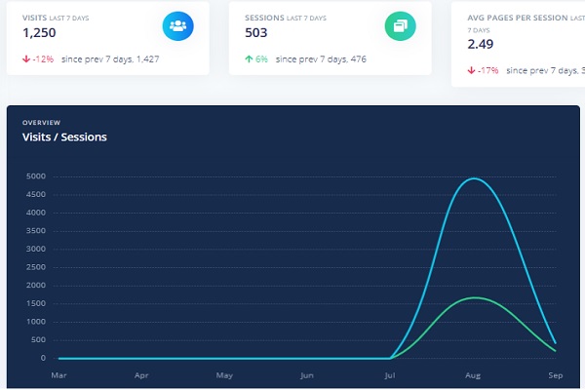This screenshot has width=585, height=390.
Task: Click 'since prev 7 days, 476' text
Action: (x=321, y=58)
